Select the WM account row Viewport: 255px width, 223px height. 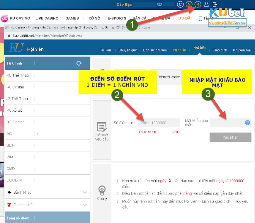[x=47, y=157]
